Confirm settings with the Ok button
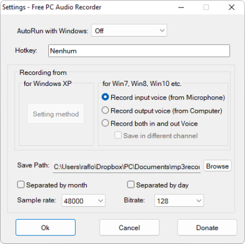The height and width of the screenshot is (244, 245). pyautogui.click(x=45, y=228)
